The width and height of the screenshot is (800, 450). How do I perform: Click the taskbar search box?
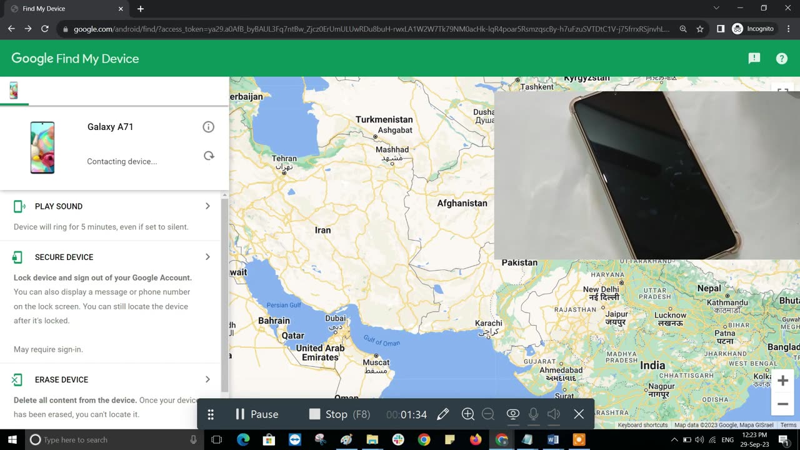click(114, 439)
